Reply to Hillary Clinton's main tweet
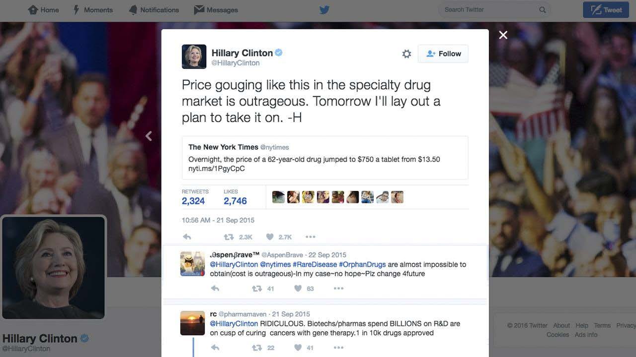Screen dimensions: 636x357 187,237
